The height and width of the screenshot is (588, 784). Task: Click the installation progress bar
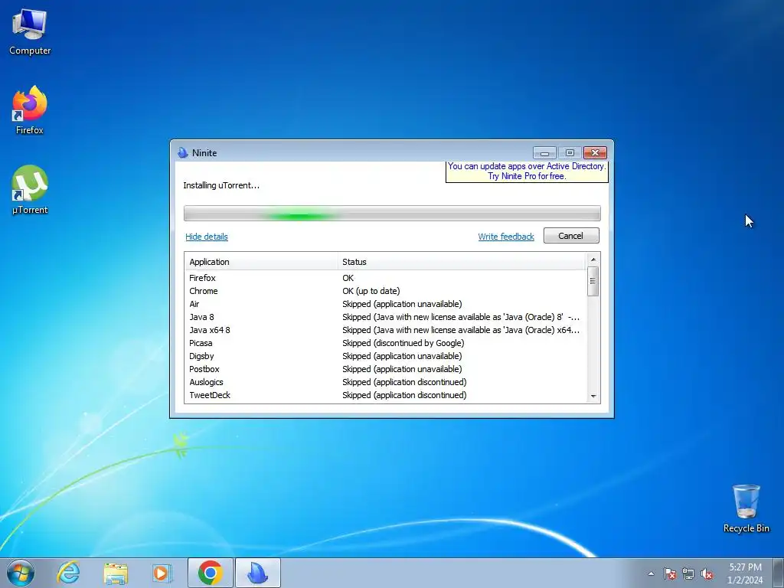(392, 213)
